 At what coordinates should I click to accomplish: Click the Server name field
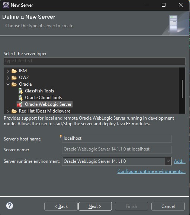tap(117, 149)
